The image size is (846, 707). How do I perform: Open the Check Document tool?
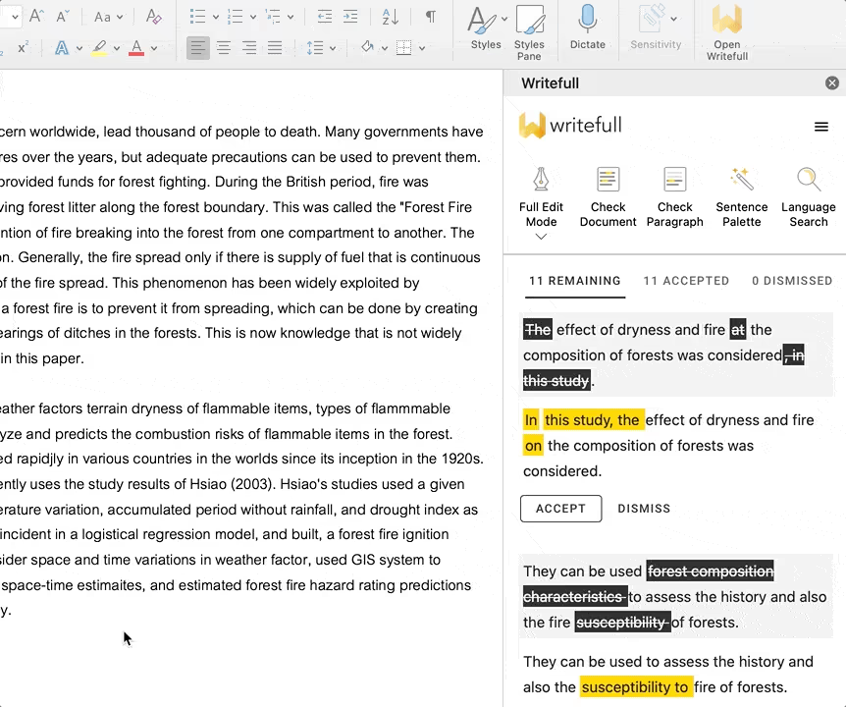pyautogui.click(x=608, y=196)
